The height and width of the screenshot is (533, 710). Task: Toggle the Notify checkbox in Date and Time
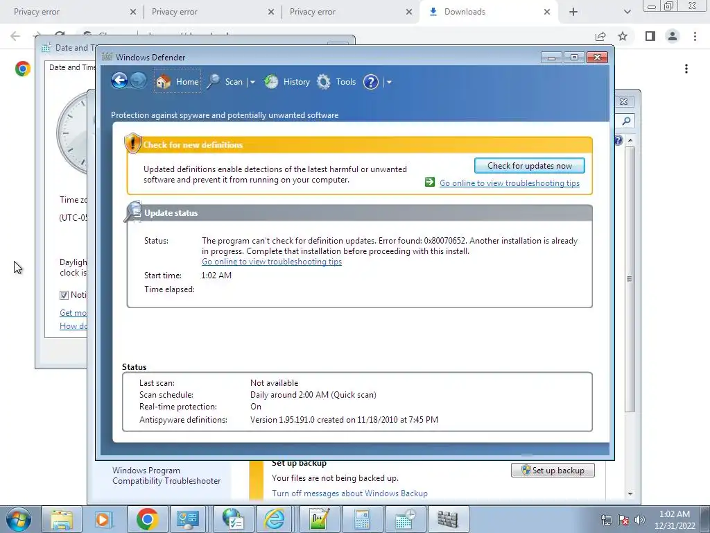click(x=64, y=295)
